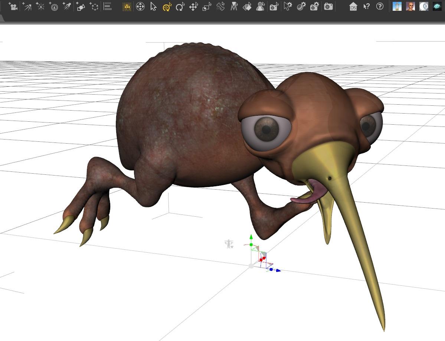Click the small gray figure icon in viewport
Viewport: 445px width, 341px height.
(x=229, y=244)
